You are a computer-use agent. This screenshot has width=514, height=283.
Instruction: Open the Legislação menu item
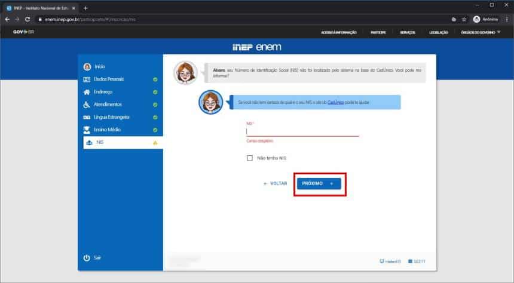pyautogui.click(x=439, y=32)
